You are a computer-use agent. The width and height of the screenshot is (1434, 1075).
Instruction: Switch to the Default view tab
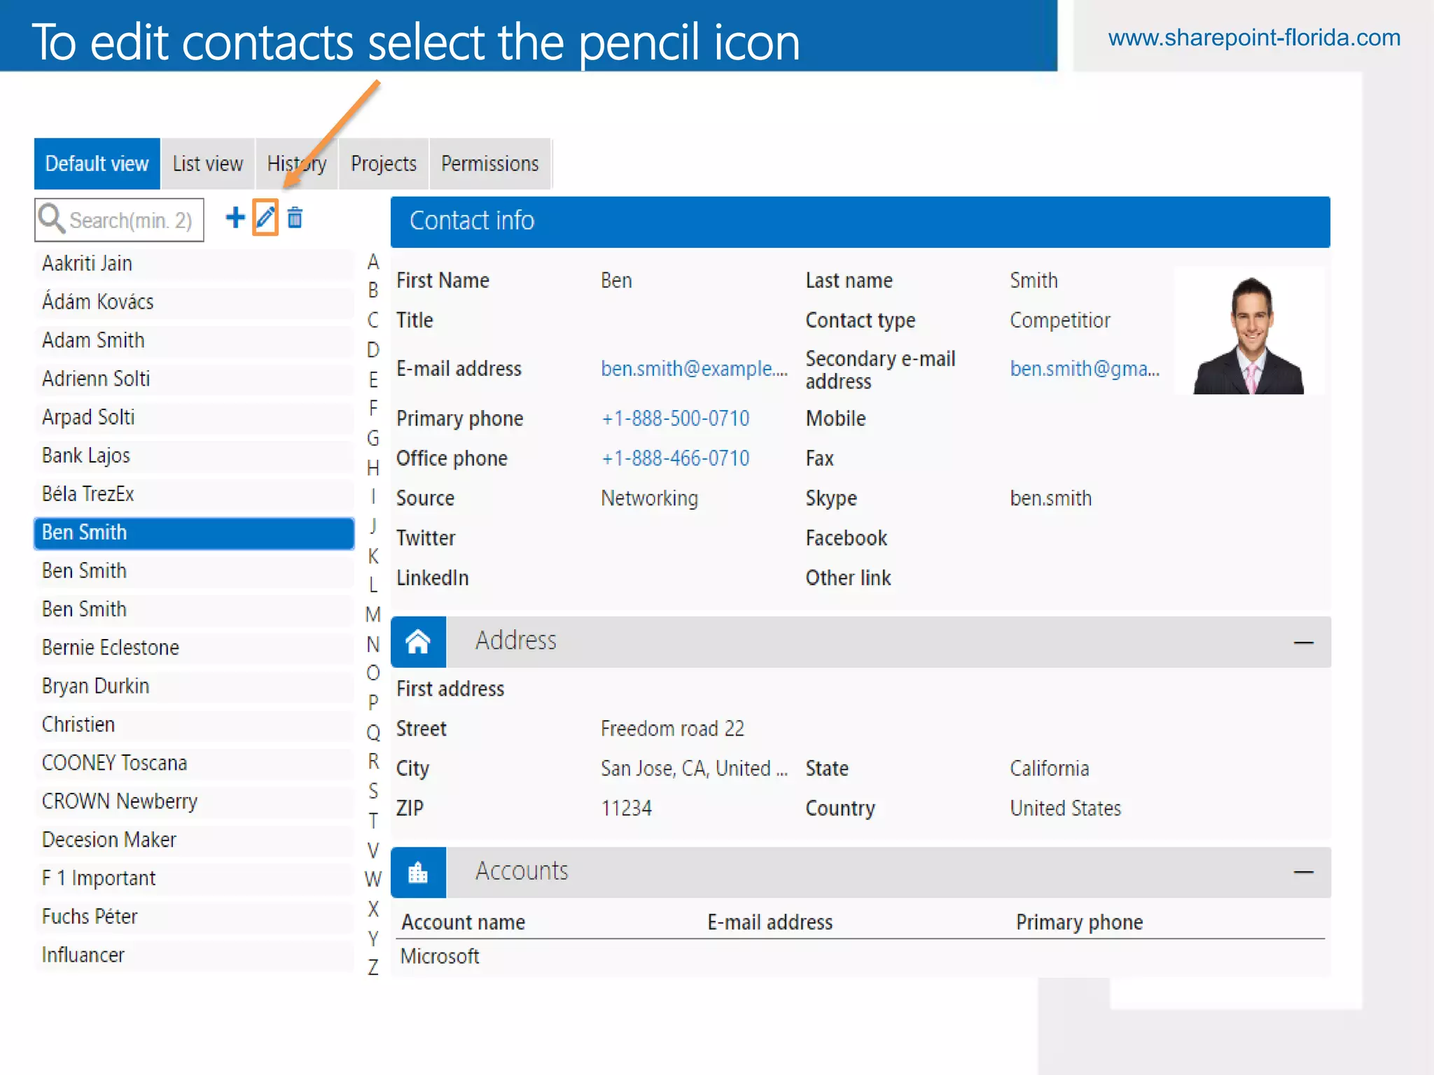97,164
